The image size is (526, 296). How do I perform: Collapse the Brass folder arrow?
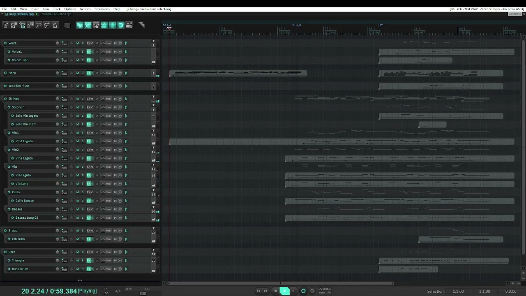click(154, 229)
